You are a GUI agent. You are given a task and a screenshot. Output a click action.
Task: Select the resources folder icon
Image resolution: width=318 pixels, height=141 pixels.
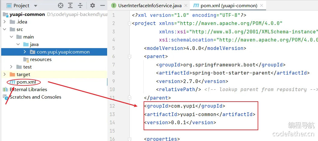pos(26,60)
